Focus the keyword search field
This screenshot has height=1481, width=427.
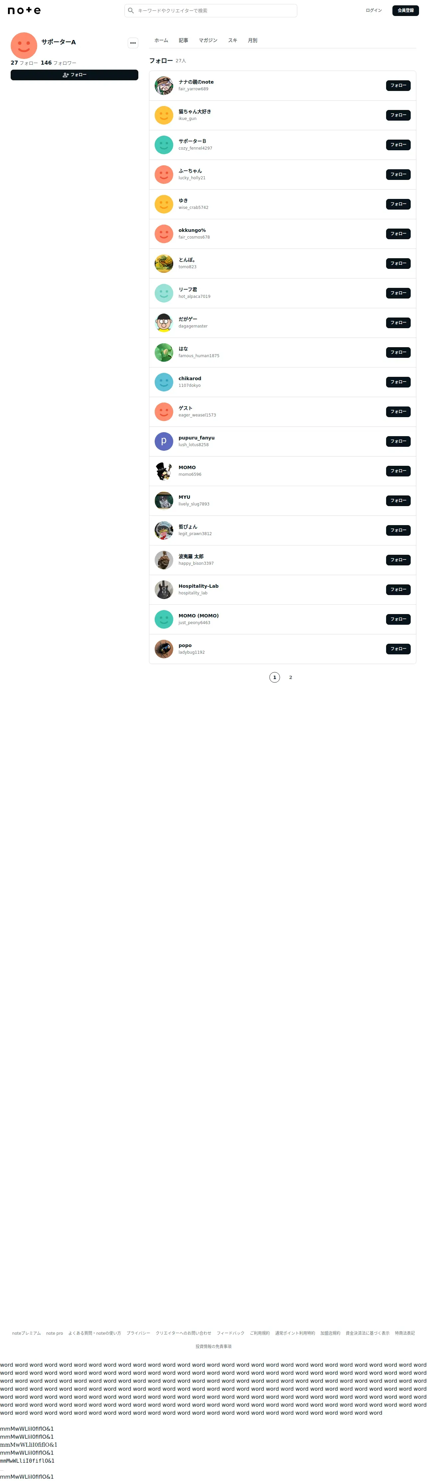[x=211, y=10]
